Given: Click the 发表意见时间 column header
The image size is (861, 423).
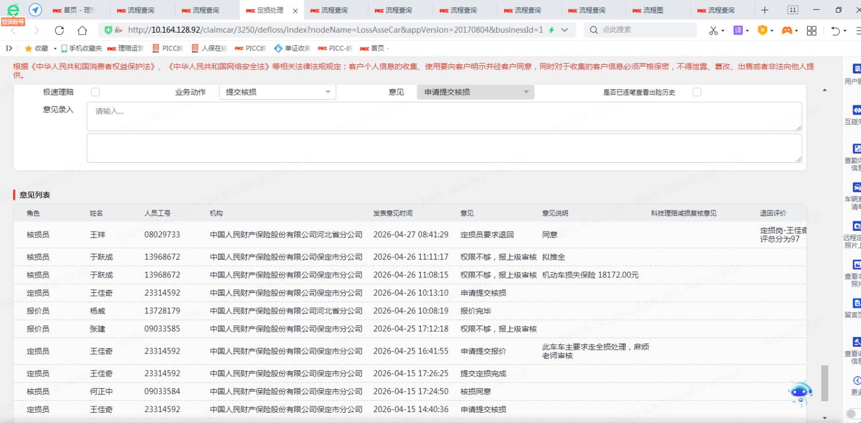Looking at the screenshot, I should [x=393, y=213].
